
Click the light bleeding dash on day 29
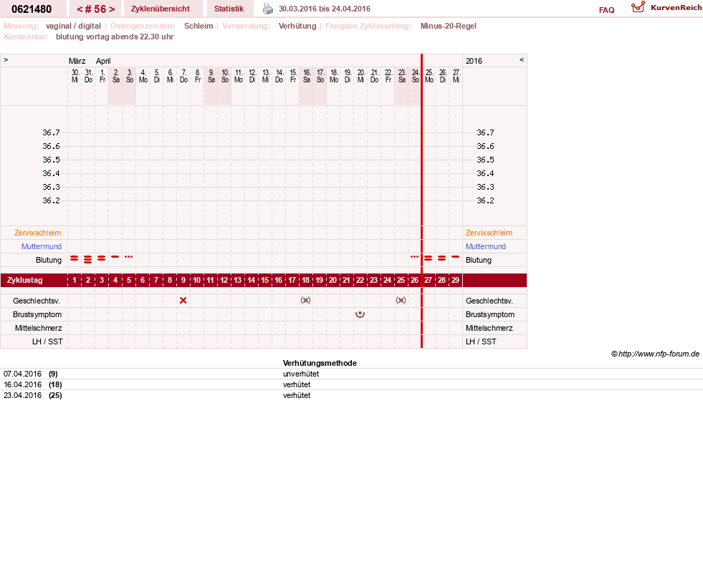pyautogui.click(x=456, y=257)
